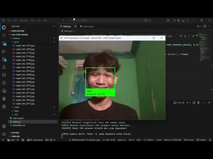Kill the terminal with trash icon

[x=198, y=103]
